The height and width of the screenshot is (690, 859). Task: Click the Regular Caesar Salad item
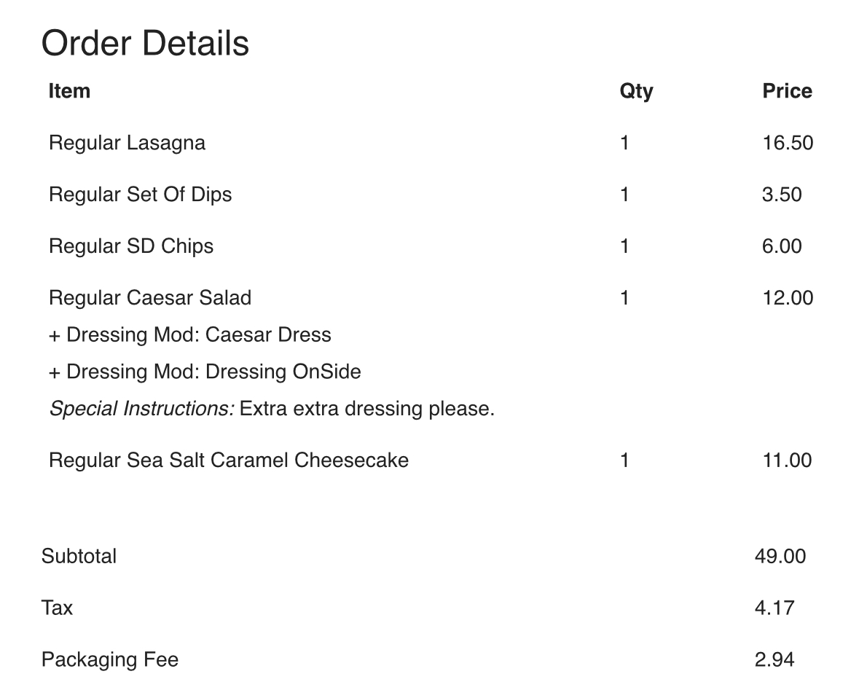tap(150, 298)
